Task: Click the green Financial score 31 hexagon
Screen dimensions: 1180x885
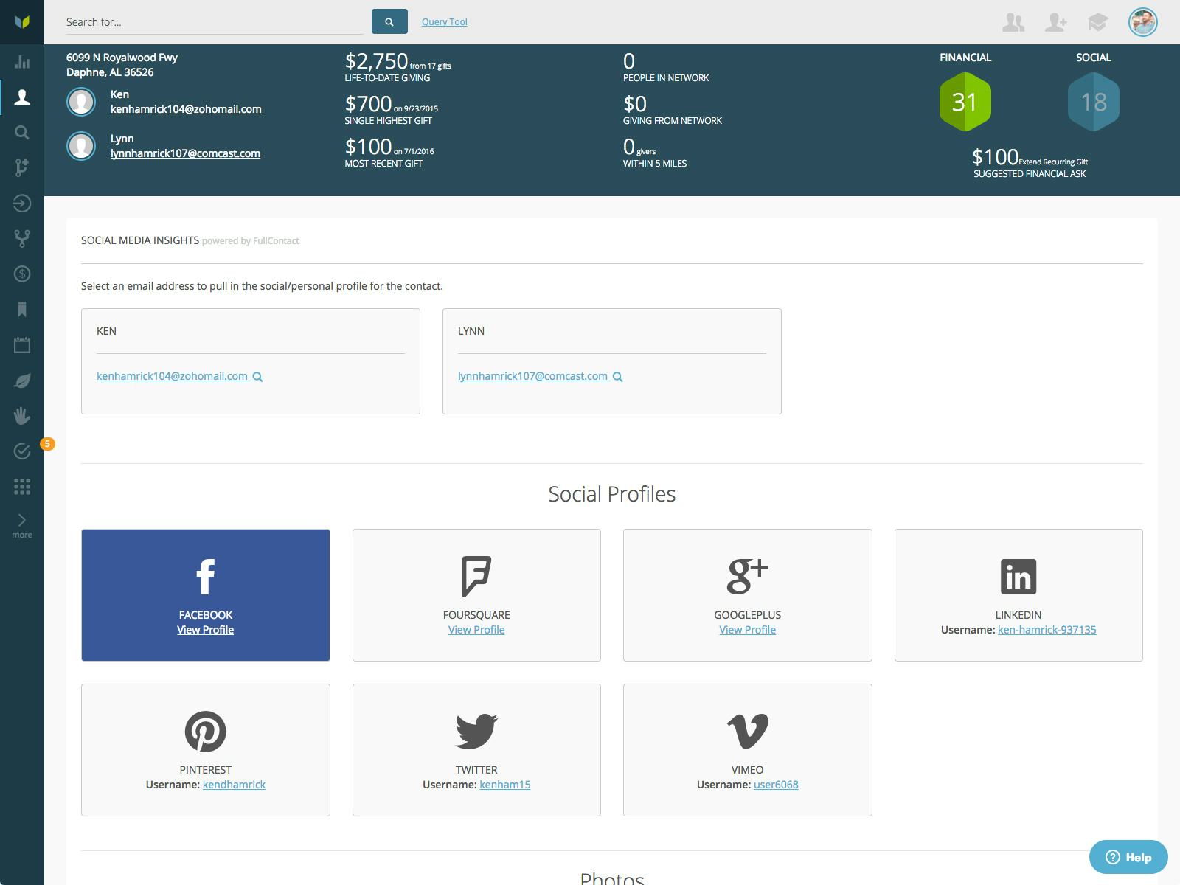Action: [x=965, y=103]
